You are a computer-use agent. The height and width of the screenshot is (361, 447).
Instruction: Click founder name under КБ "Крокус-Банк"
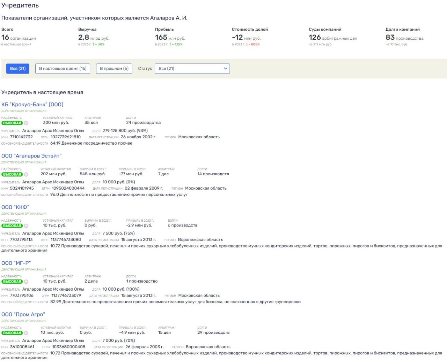click(53, 131)
